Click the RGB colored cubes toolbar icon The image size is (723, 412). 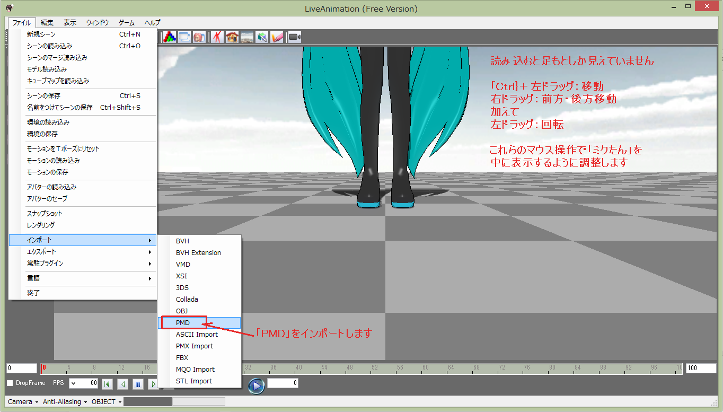pos(169,37)
